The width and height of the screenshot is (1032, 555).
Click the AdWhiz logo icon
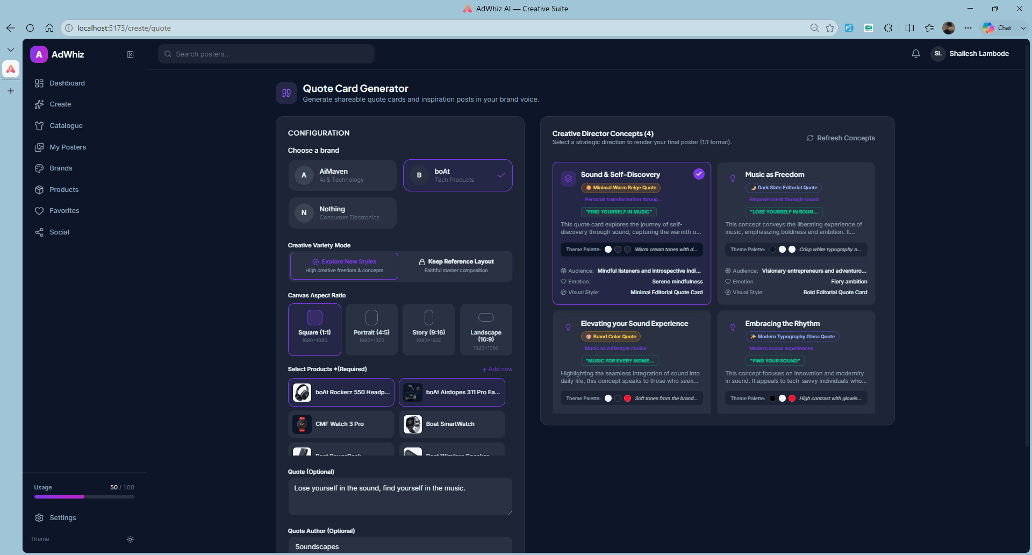39,54
